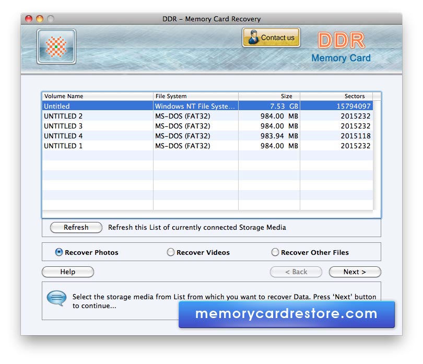Sort by the Sectors column header
Viewport: 423px width, 364px height.
point(336,96)
